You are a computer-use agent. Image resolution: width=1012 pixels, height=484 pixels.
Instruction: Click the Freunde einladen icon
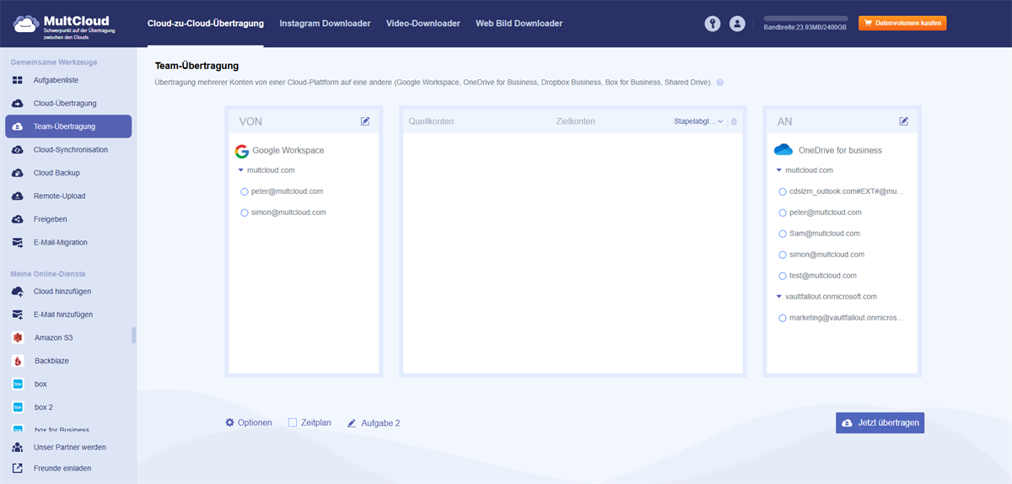coord(18,468)
